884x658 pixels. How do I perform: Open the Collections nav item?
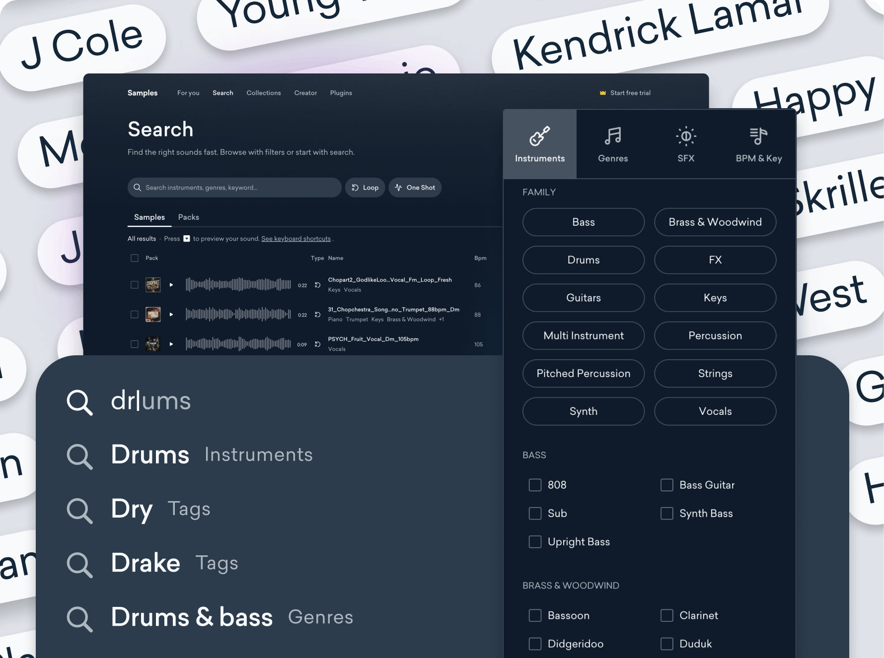pos(264,93)
